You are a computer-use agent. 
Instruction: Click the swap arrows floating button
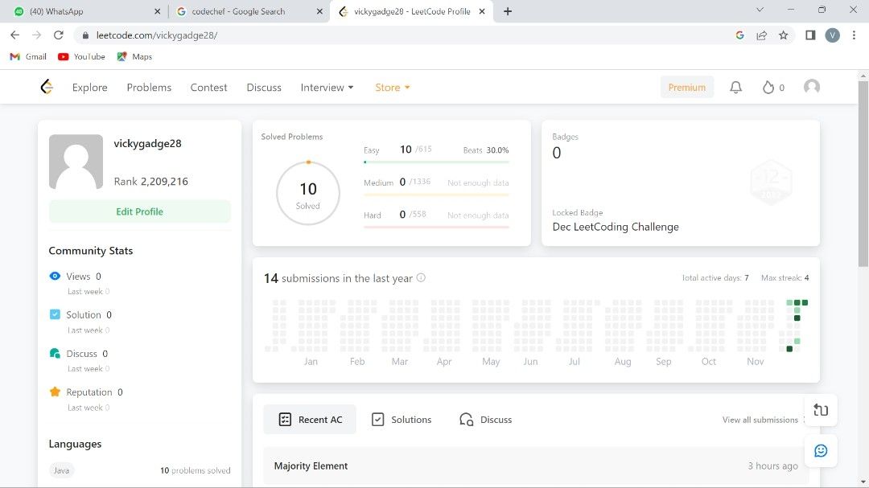821,410
